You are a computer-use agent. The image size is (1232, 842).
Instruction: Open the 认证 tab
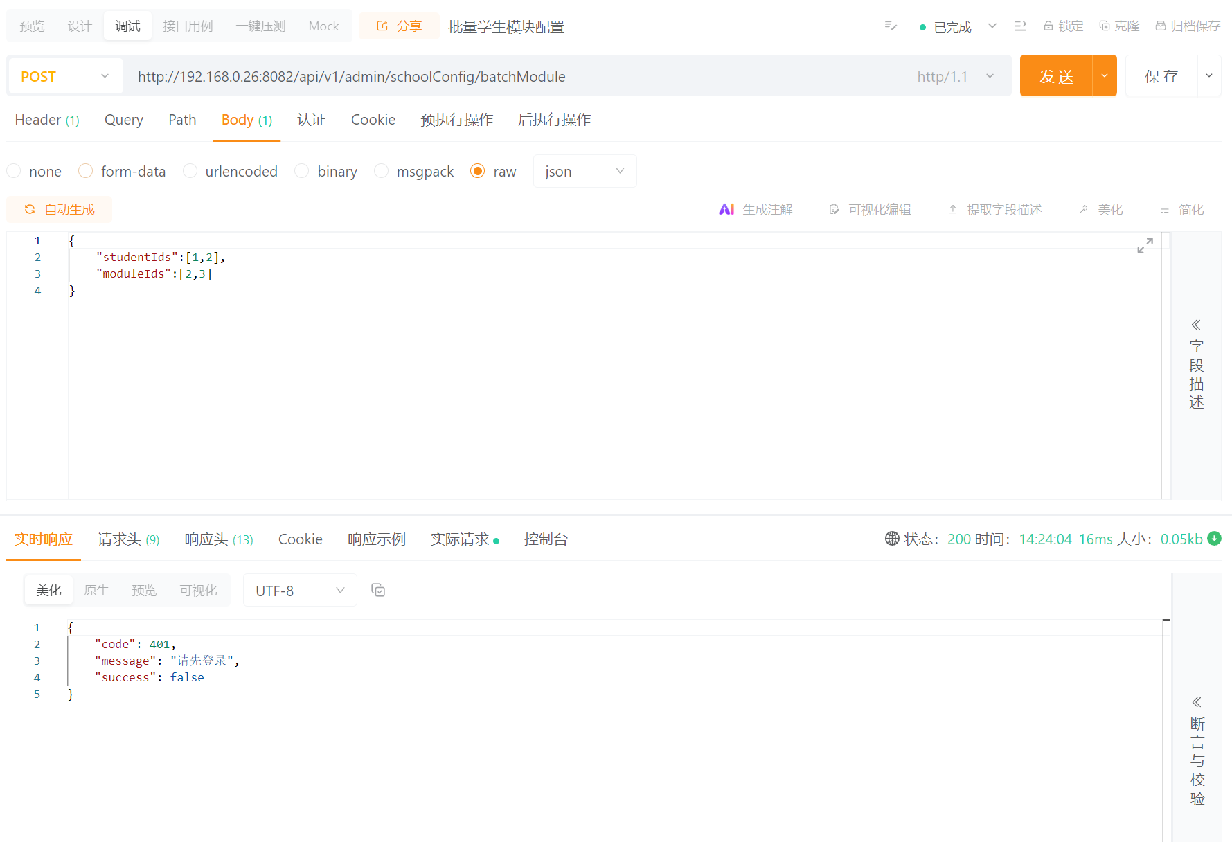[x=312, y=120]
